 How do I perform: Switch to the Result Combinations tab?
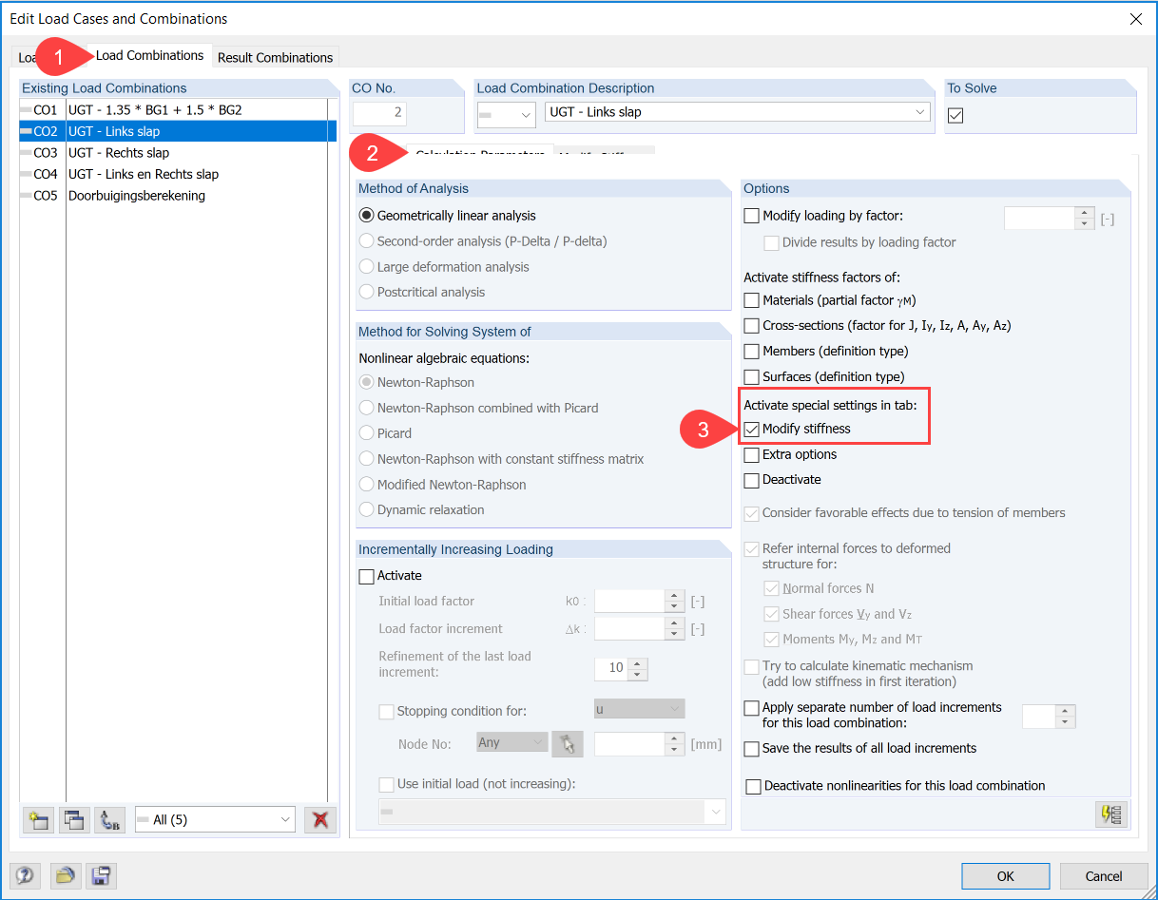pyautogui.click(x=275, y=57)
